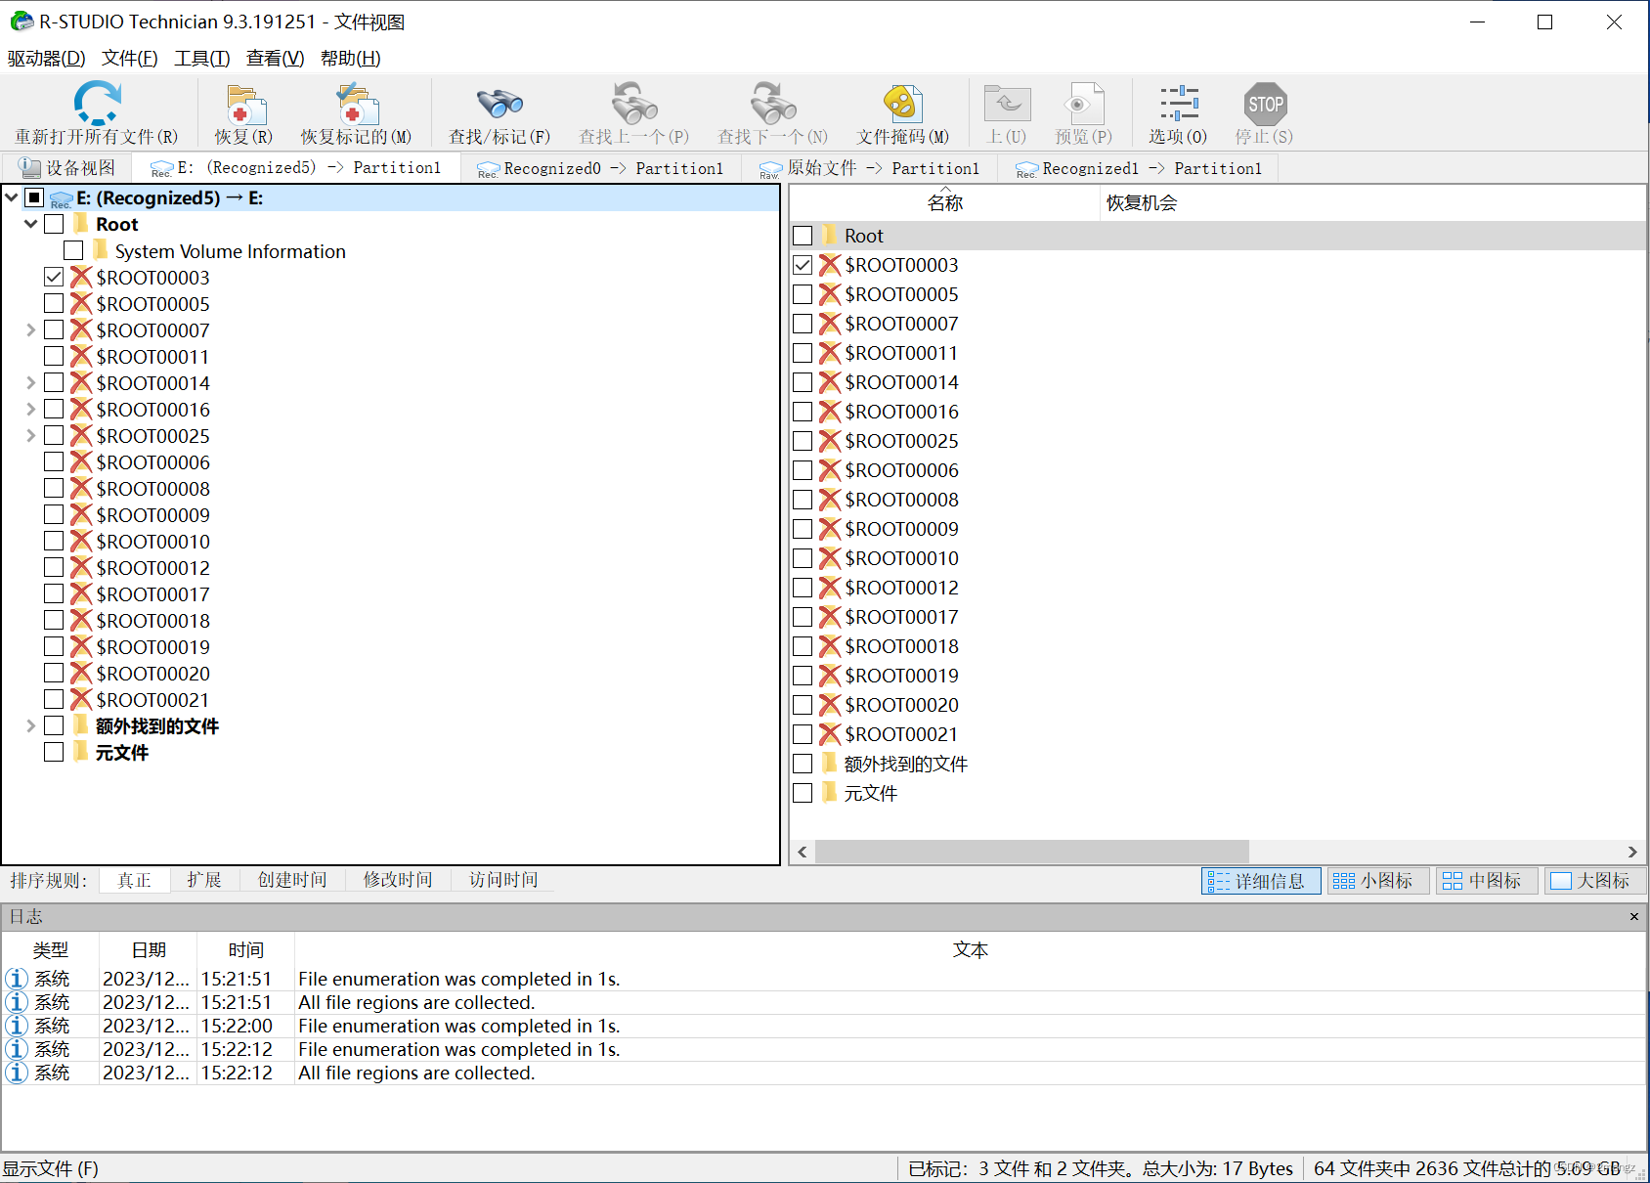
Task: Click the R-Studio app icon in title bar
Action: pyautogui.click(x=21, y=21)
